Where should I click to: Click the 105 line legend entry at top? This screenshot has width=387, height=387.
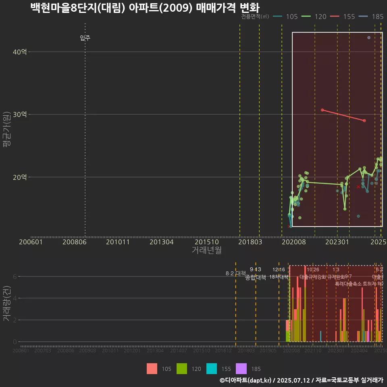[285, 17]
